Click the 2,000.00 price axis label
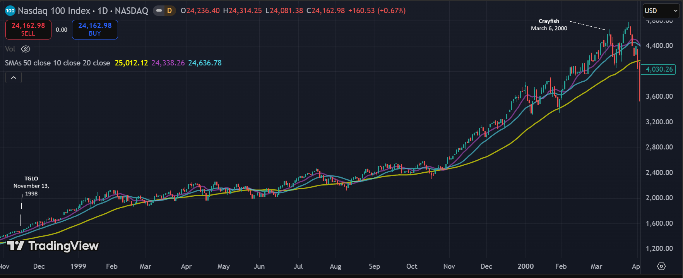Screen dimensions: 683x278 point(659,198)
